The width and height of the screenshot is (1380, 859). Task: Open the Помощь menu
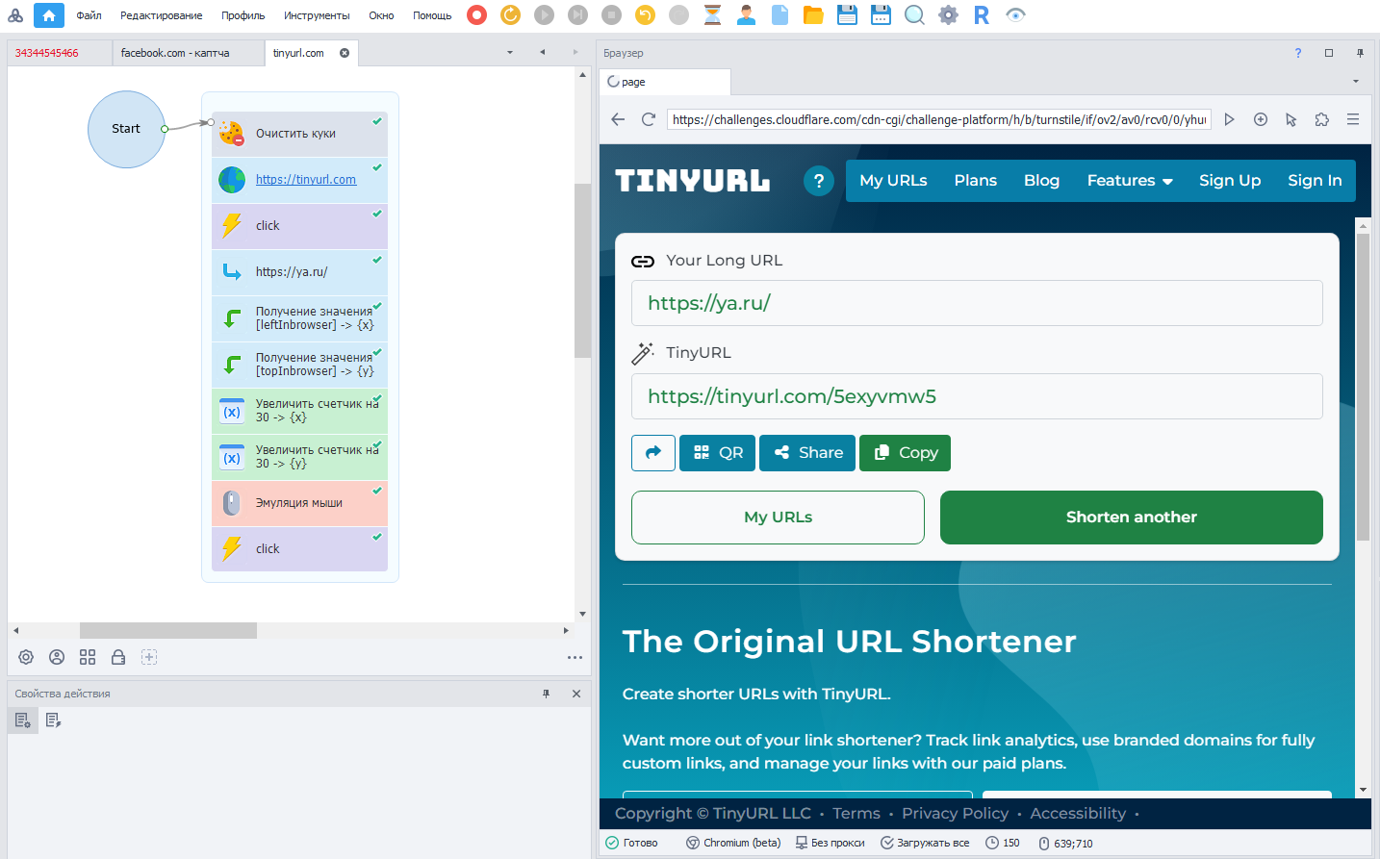click(432, 15)
